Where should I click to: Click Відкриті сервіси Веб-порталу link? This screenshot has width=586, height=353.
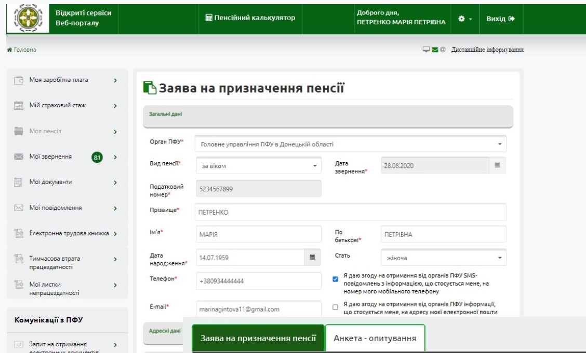click(x=83, y=18)
